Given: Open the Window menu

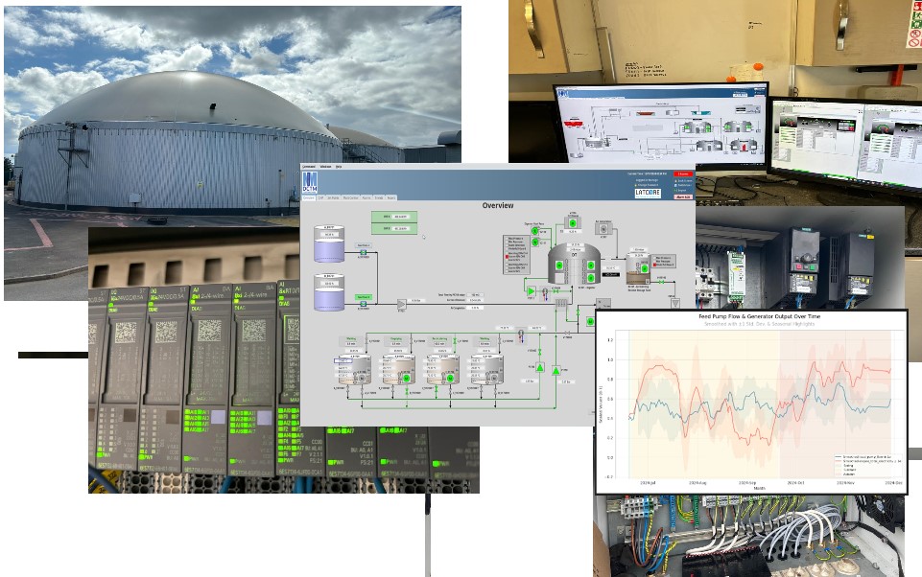Looking at the screenshot, I should pyautogui.click(x=325, y=167).
